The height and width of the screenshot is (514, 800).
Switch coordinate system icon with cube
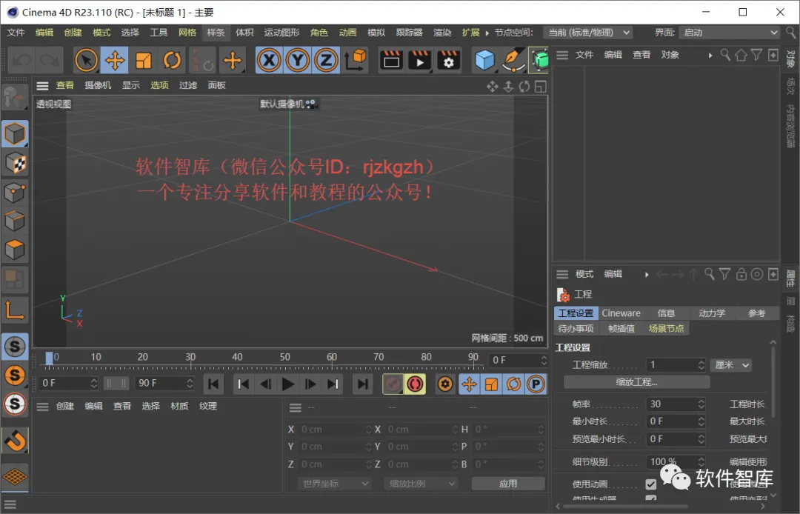(x=355, y=61)
